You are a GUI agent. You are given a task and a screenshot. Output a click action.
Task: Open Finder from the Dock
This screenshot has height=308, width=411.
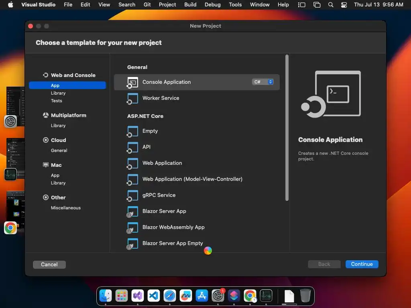coord(106,296)
